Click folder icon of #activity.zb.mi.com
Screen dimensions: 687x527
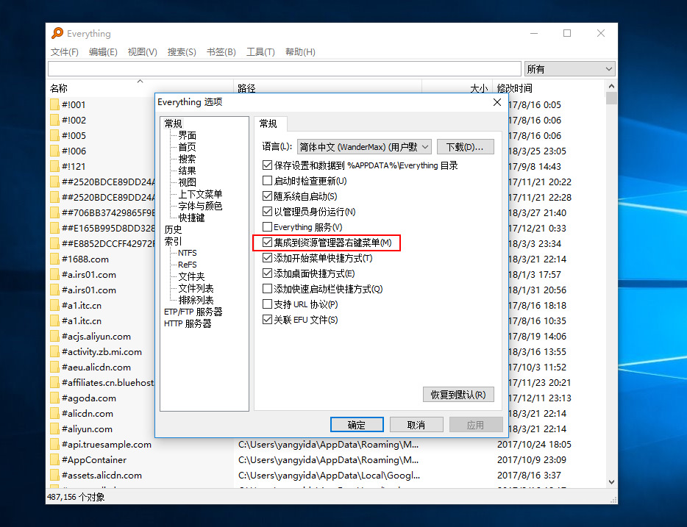[54, 351]
